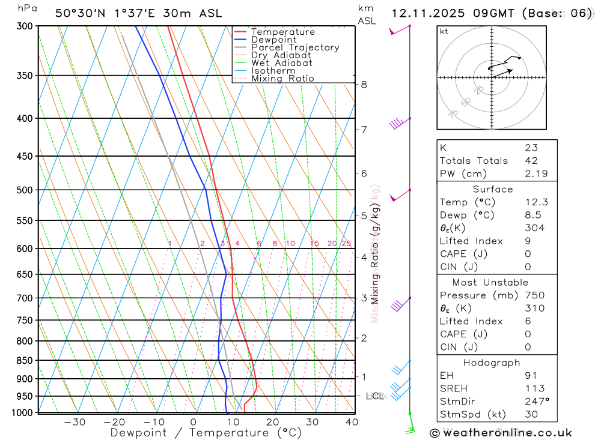This screenshot has width=601, height=440.
Task: Click the surface Temp value '12.3'
Action: pyautogui.click(x=536, y=202)
